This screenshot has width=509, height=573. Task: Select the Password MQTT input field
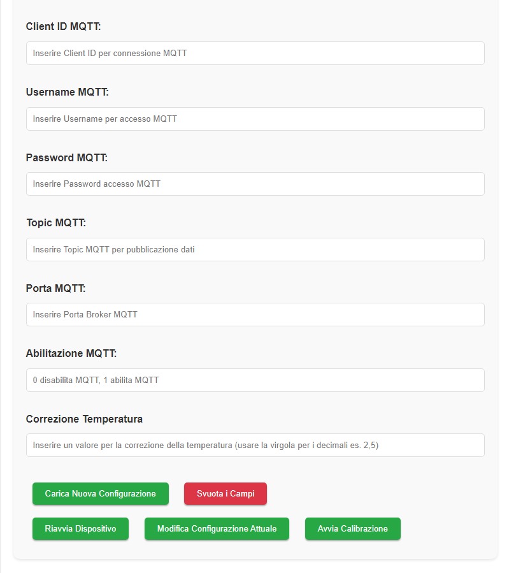pyautogui.click(x=255, y=184)
